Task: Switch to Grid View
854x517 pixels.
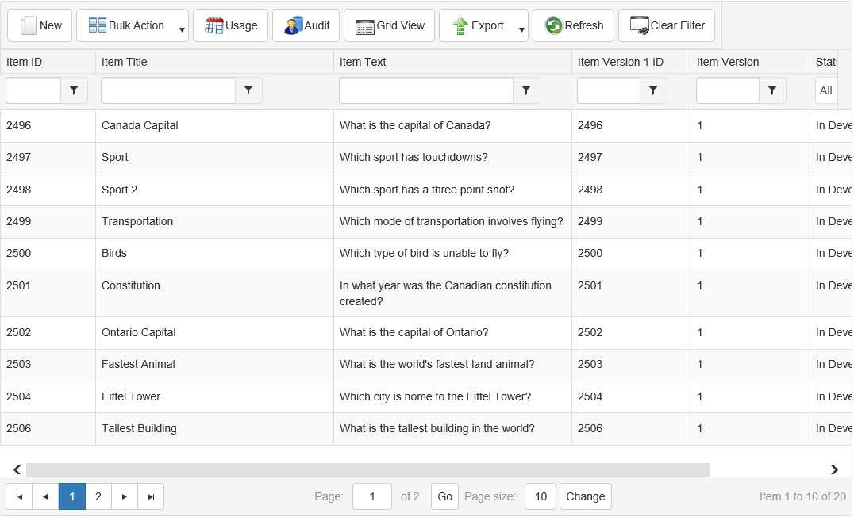Action: pos(389,25)
